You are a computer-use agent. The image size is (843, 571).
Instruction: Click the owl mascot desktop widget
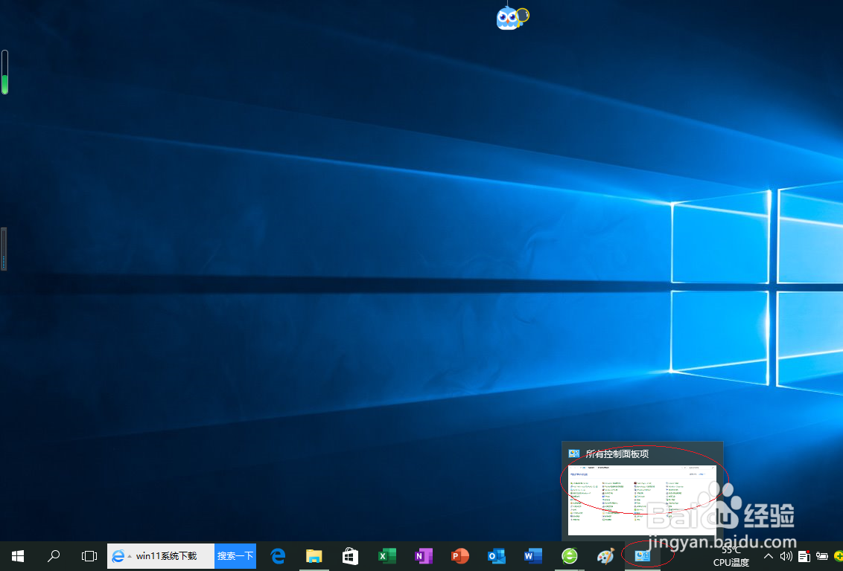click(512, 18)
